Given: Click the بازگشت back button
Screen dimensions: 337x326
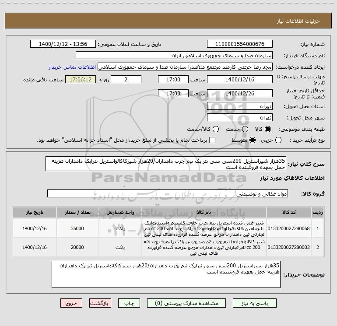Looking at the screenshot, I should click(100, 303).
